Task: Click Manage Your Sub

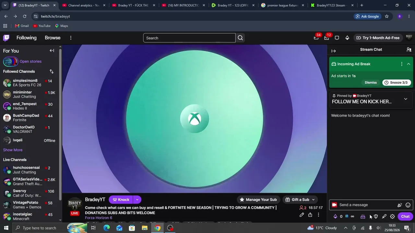Action: (x=258, y=200)
